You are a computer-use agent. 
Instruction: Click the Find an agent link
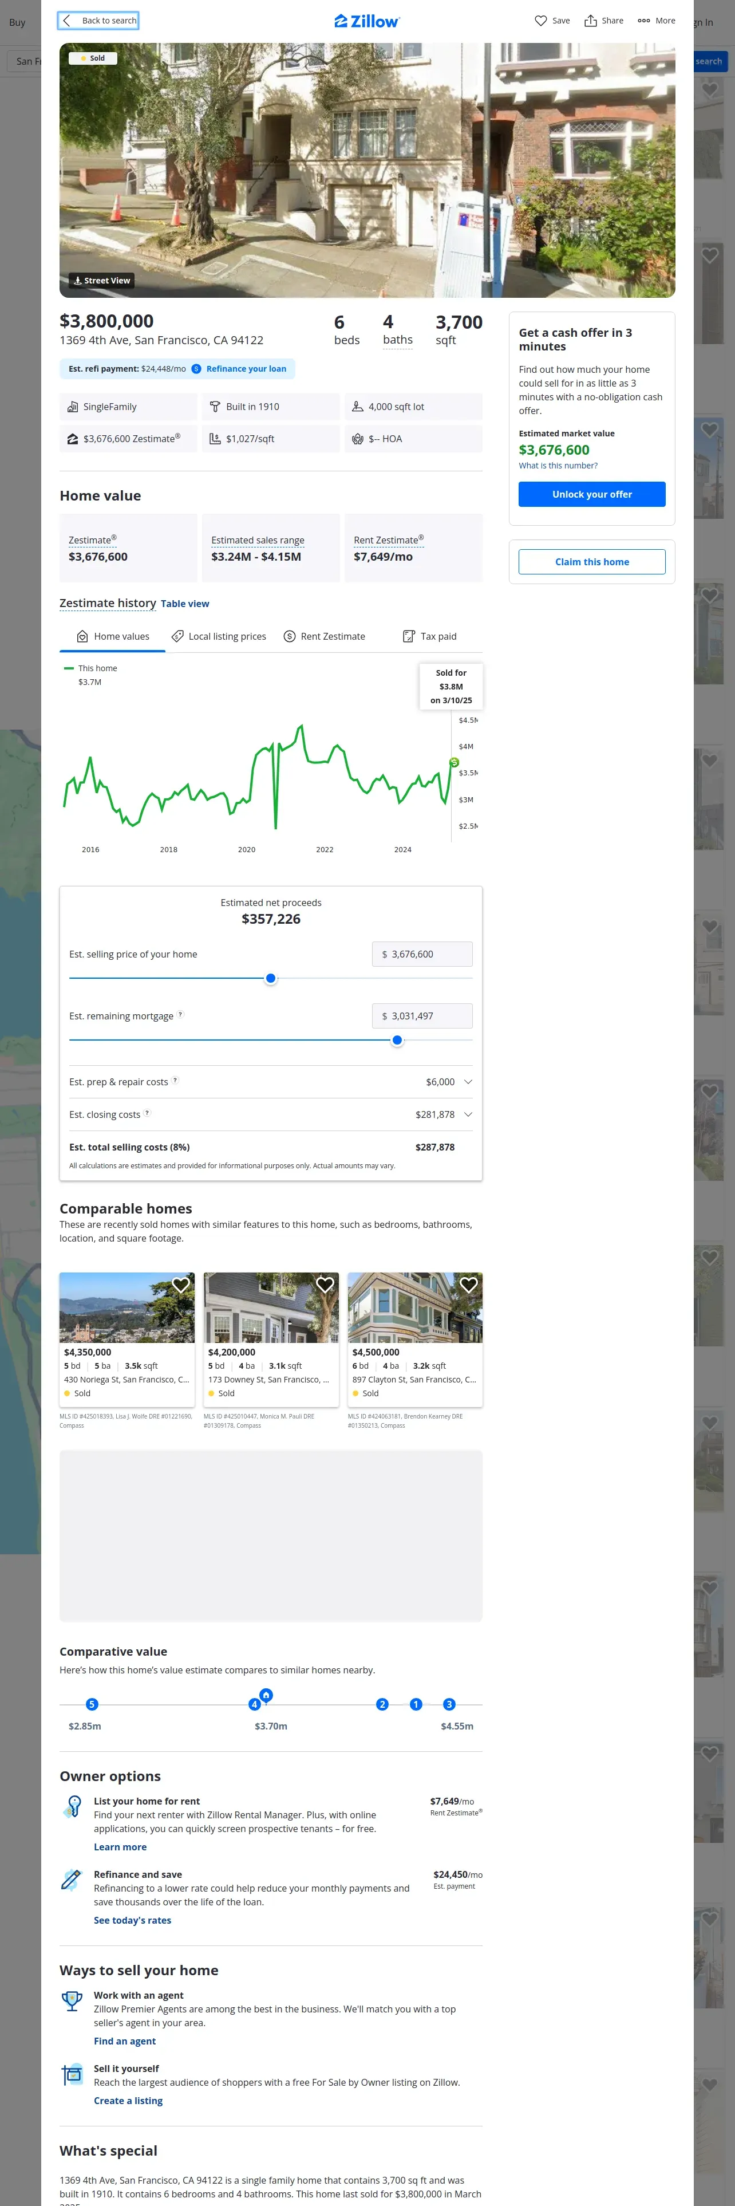point(125,2040)
